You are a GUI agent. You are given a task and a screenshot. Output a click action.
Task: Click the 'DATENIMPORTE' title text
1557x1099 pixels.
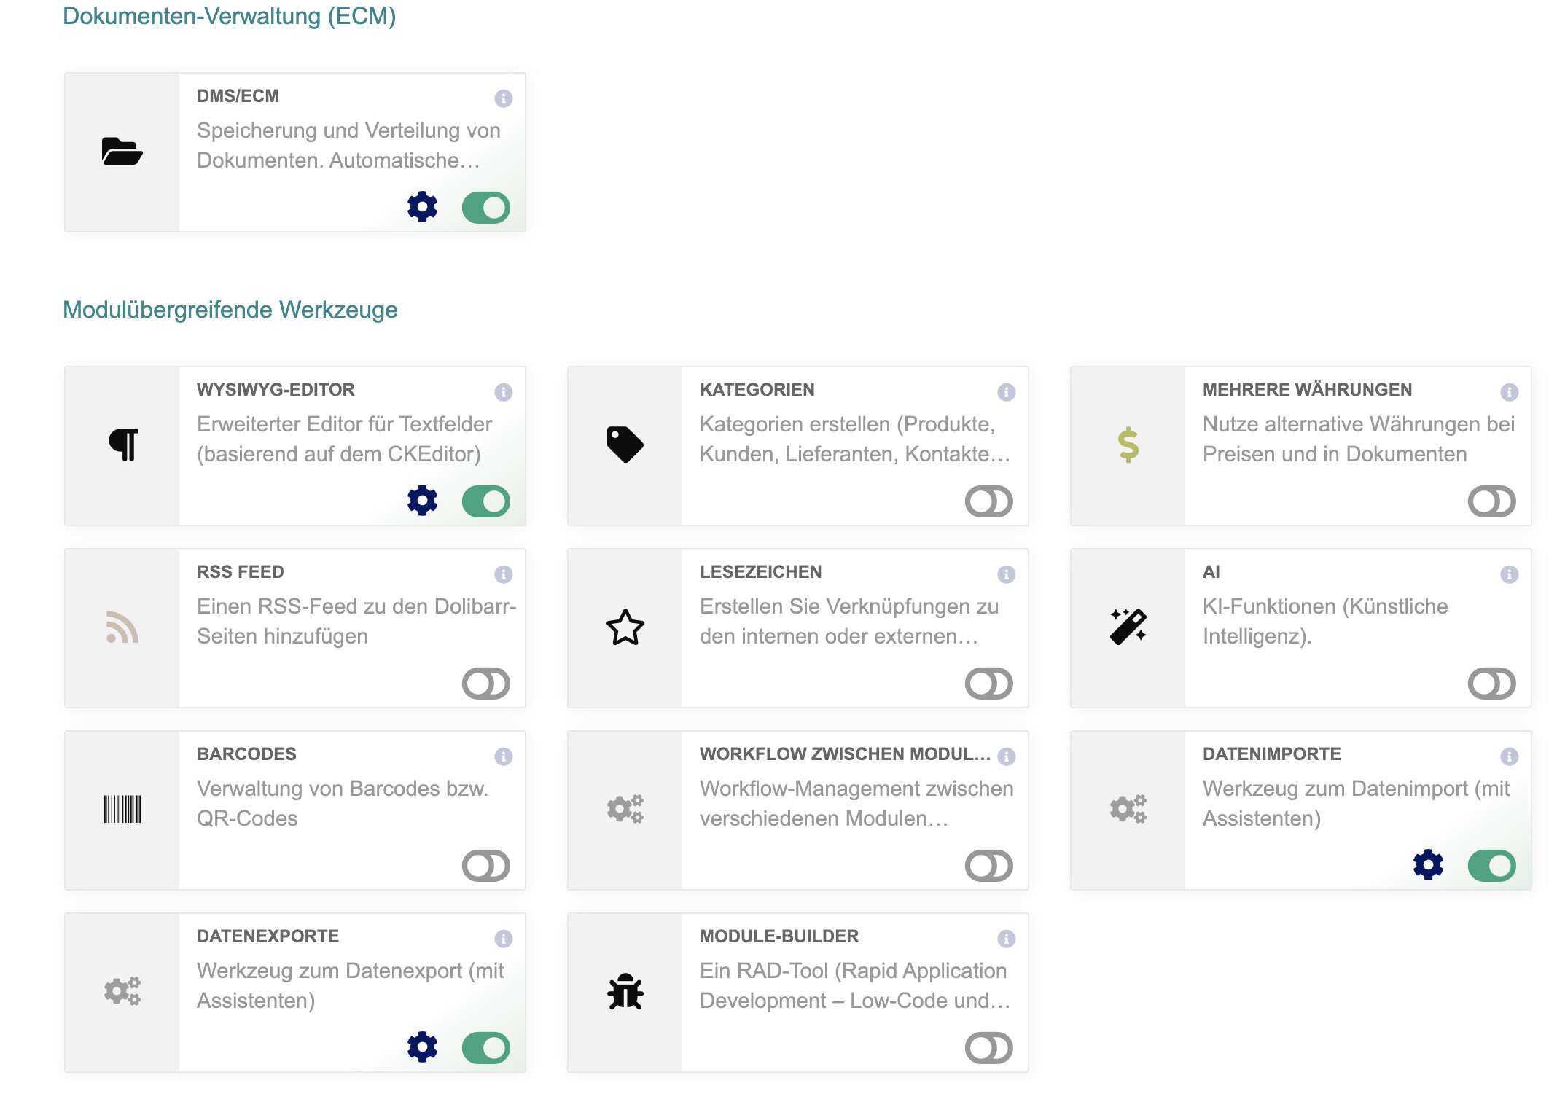tap(1272, 754)
